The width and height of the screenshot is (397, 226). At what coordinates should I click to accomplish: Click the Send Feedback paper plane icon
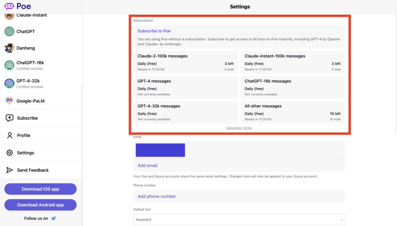click(10, 170)
